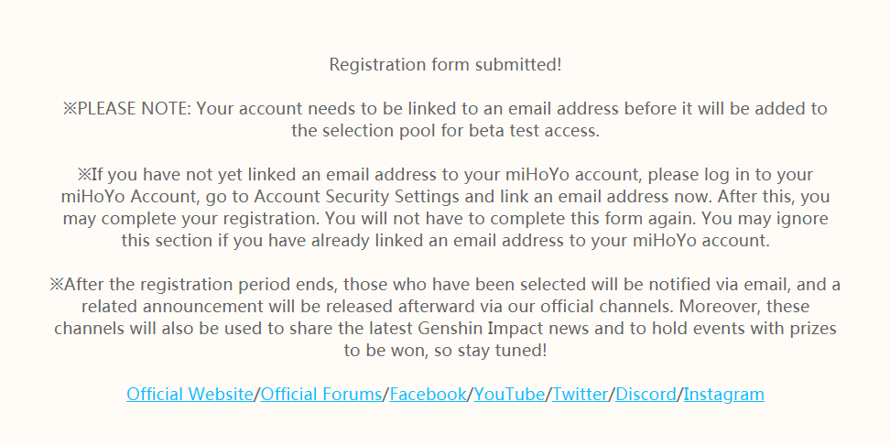Open the Twitter link
This screenshot has height=445, width=890.
(581, 394)
